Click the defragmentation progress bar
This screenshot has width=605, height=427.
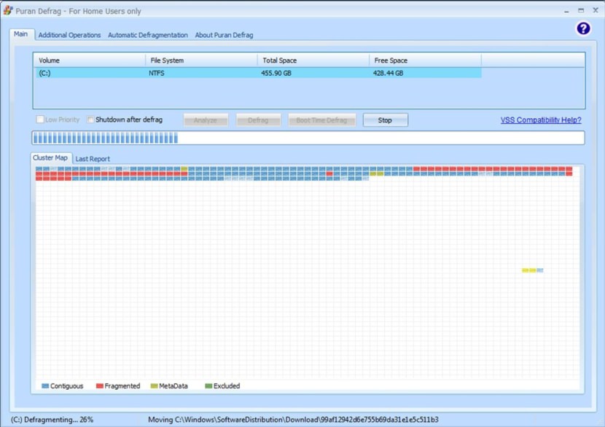coord(308,138)
